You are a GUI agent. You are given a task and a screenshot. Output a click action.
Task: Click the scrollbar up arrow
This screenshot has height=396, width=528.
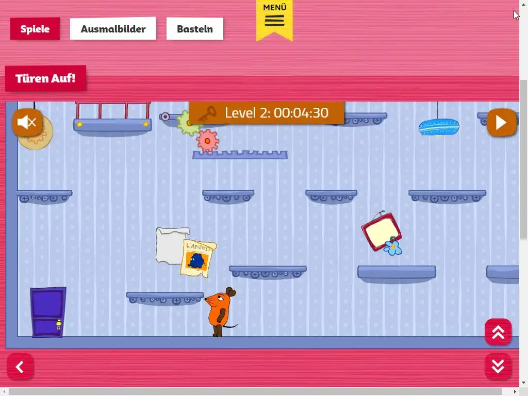click(x=523, y=4)
